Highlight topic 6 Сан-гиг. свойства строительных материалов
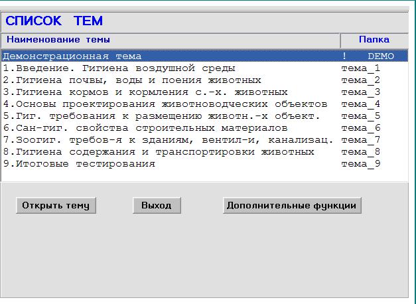Screen dimensions: 416x304 tap(145, 128)
